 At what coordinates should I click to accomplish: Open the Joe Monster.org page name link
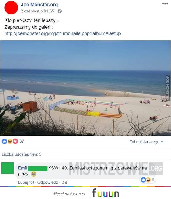coord(39,5)
